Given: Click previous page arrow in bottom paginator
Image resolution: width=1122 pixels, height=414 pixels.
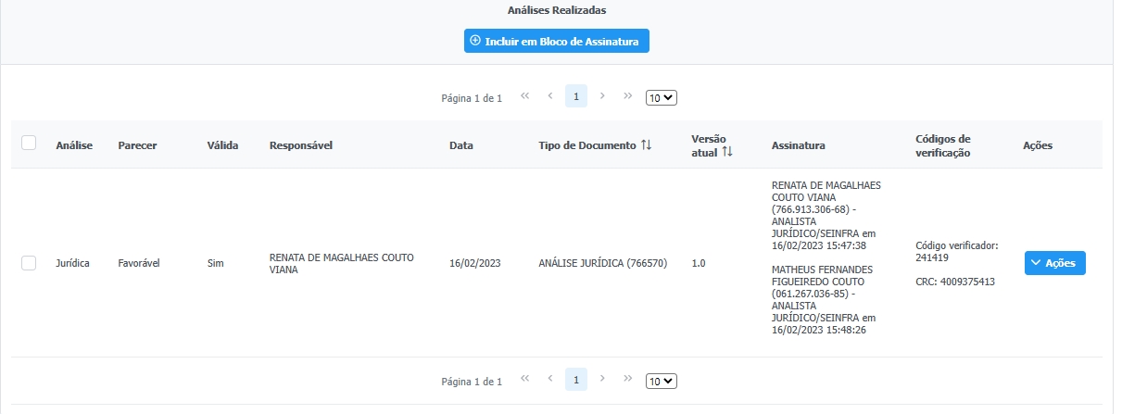Looking at the screenshot, I should pos(550,380).
